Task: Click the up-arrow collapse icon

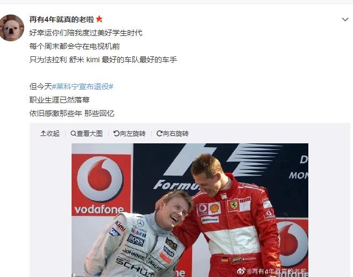Action: pyautogui.click(x=43, y=134)
